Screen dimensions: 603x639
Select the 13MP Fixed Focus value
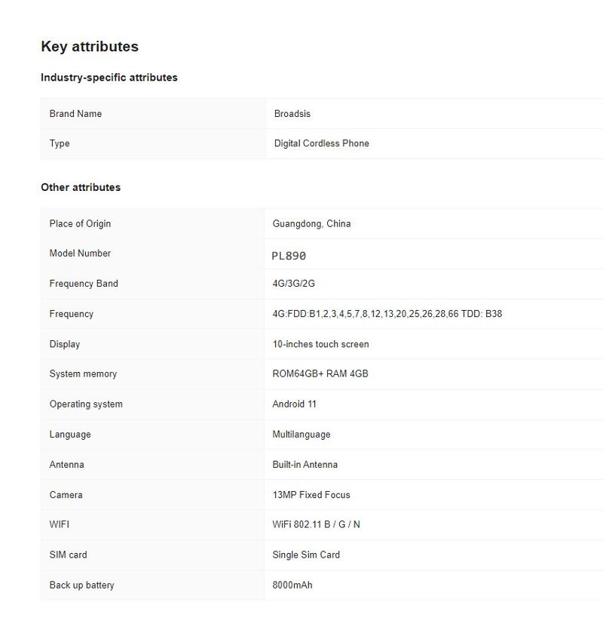[311, 495]
